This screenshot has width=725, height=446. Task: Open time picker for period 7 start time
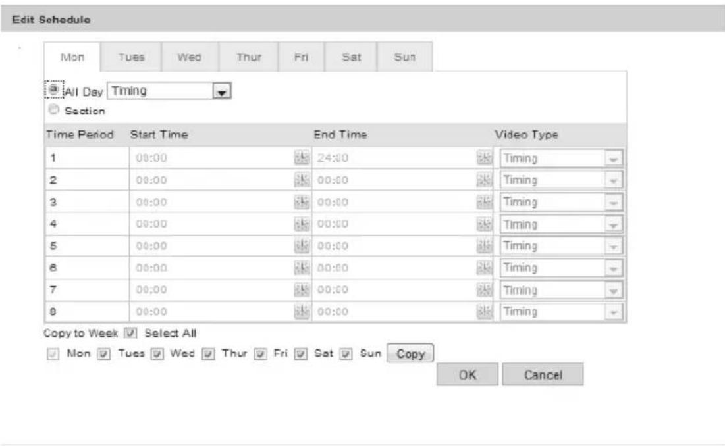(302, 290)
